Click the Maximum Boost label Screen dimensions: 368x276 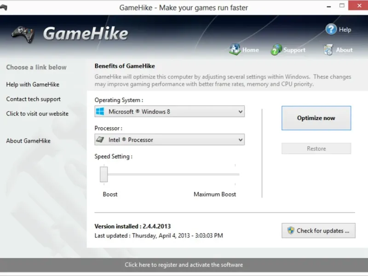[215, 194]
